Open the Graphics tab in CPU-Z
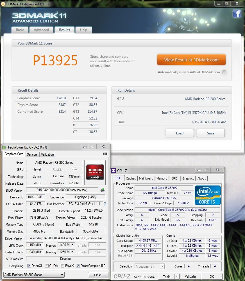Image resolution: width=245 pixels, height=281 pixels. pos(188,178)
